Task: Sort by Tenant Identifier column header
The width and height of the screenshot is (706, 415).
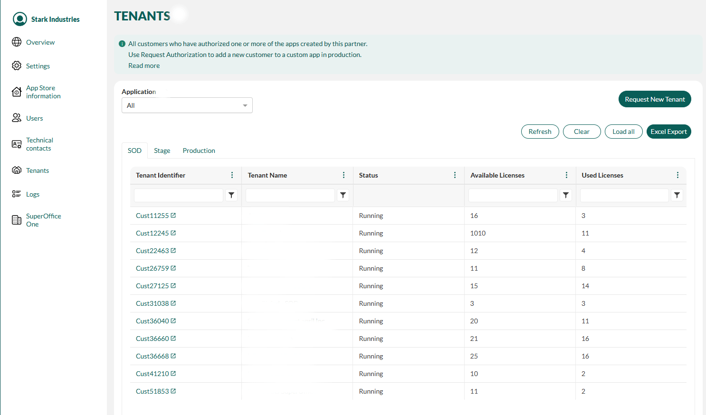Action: pyautogui.click(x=161, y=175)
